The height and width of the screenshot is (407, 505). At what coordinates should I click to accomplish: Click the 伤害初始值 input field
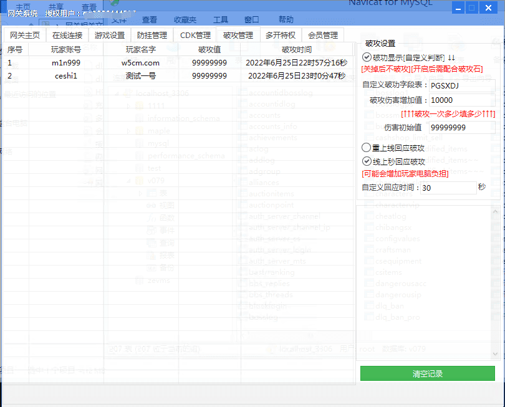(x=462, y=128)
